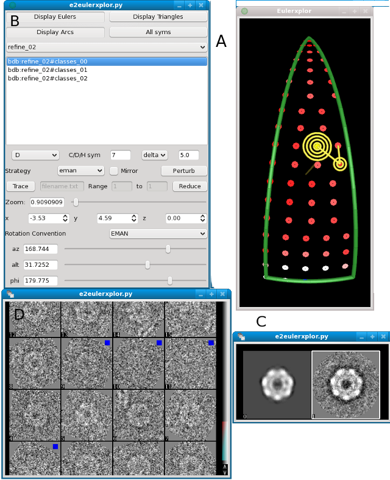This screenshot has width=390, height=480.
Task: Click the blue marker on particle 10
Action: click(x=159, y=343)
